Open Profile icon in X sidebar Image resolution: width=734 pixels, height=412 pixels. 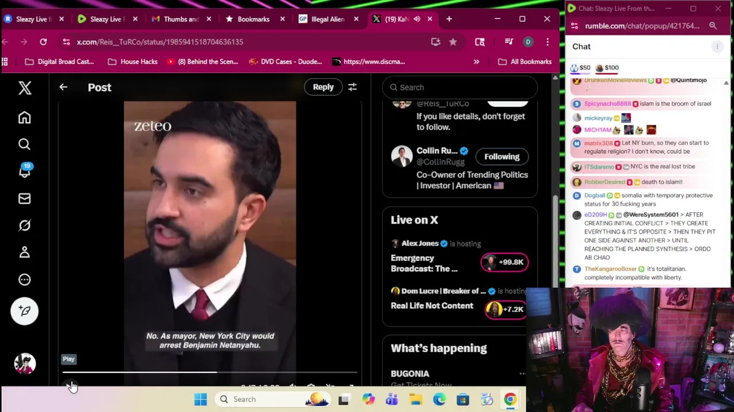[x=24, y=252]
